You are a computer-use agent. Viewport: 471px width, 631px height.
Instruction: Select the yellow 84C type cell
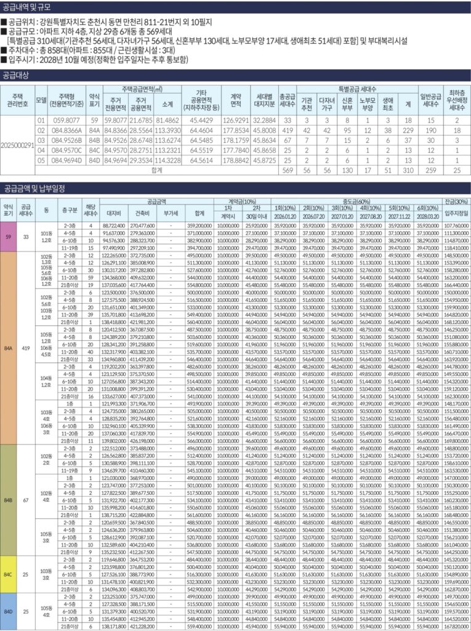pos(7,574)
